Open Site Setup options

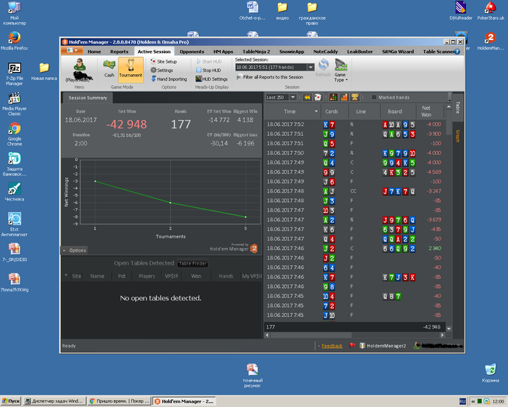[164, 61]
